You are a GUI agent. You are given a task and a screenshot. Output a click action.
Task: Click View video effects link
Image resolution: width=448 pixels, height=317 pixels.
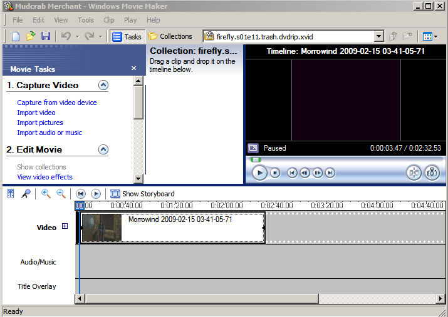44,177
